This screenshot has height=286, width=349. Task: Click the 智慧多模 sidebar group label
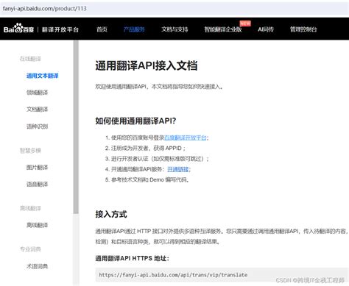(x=30, y=151)
